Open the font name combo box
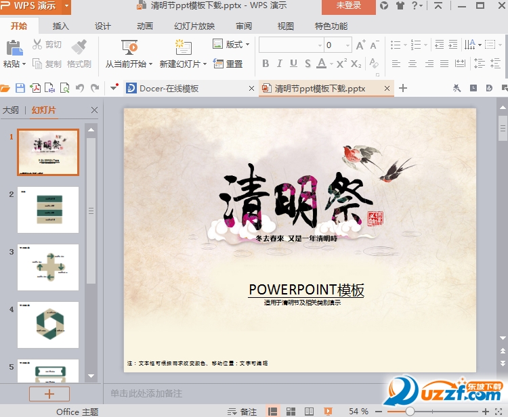The height and width of the screenshot is (417, 508). point(291,45)
